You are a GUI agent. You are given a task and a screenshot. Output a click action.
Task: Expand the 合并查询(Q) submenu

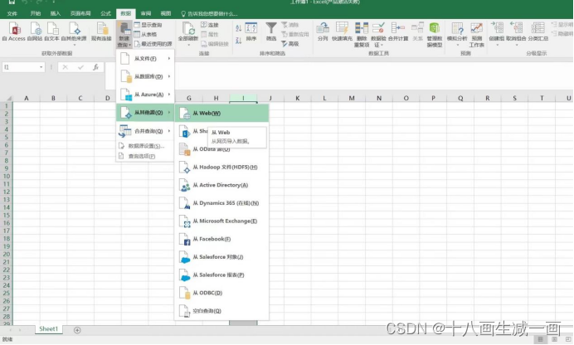[x=145, y=131]
